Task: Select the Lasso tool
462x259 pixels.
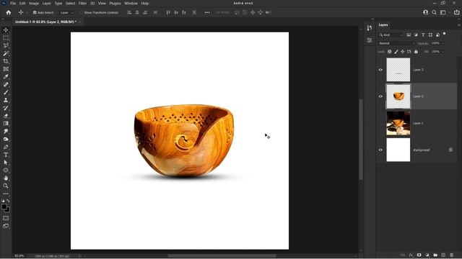Action: coord(6,45)
